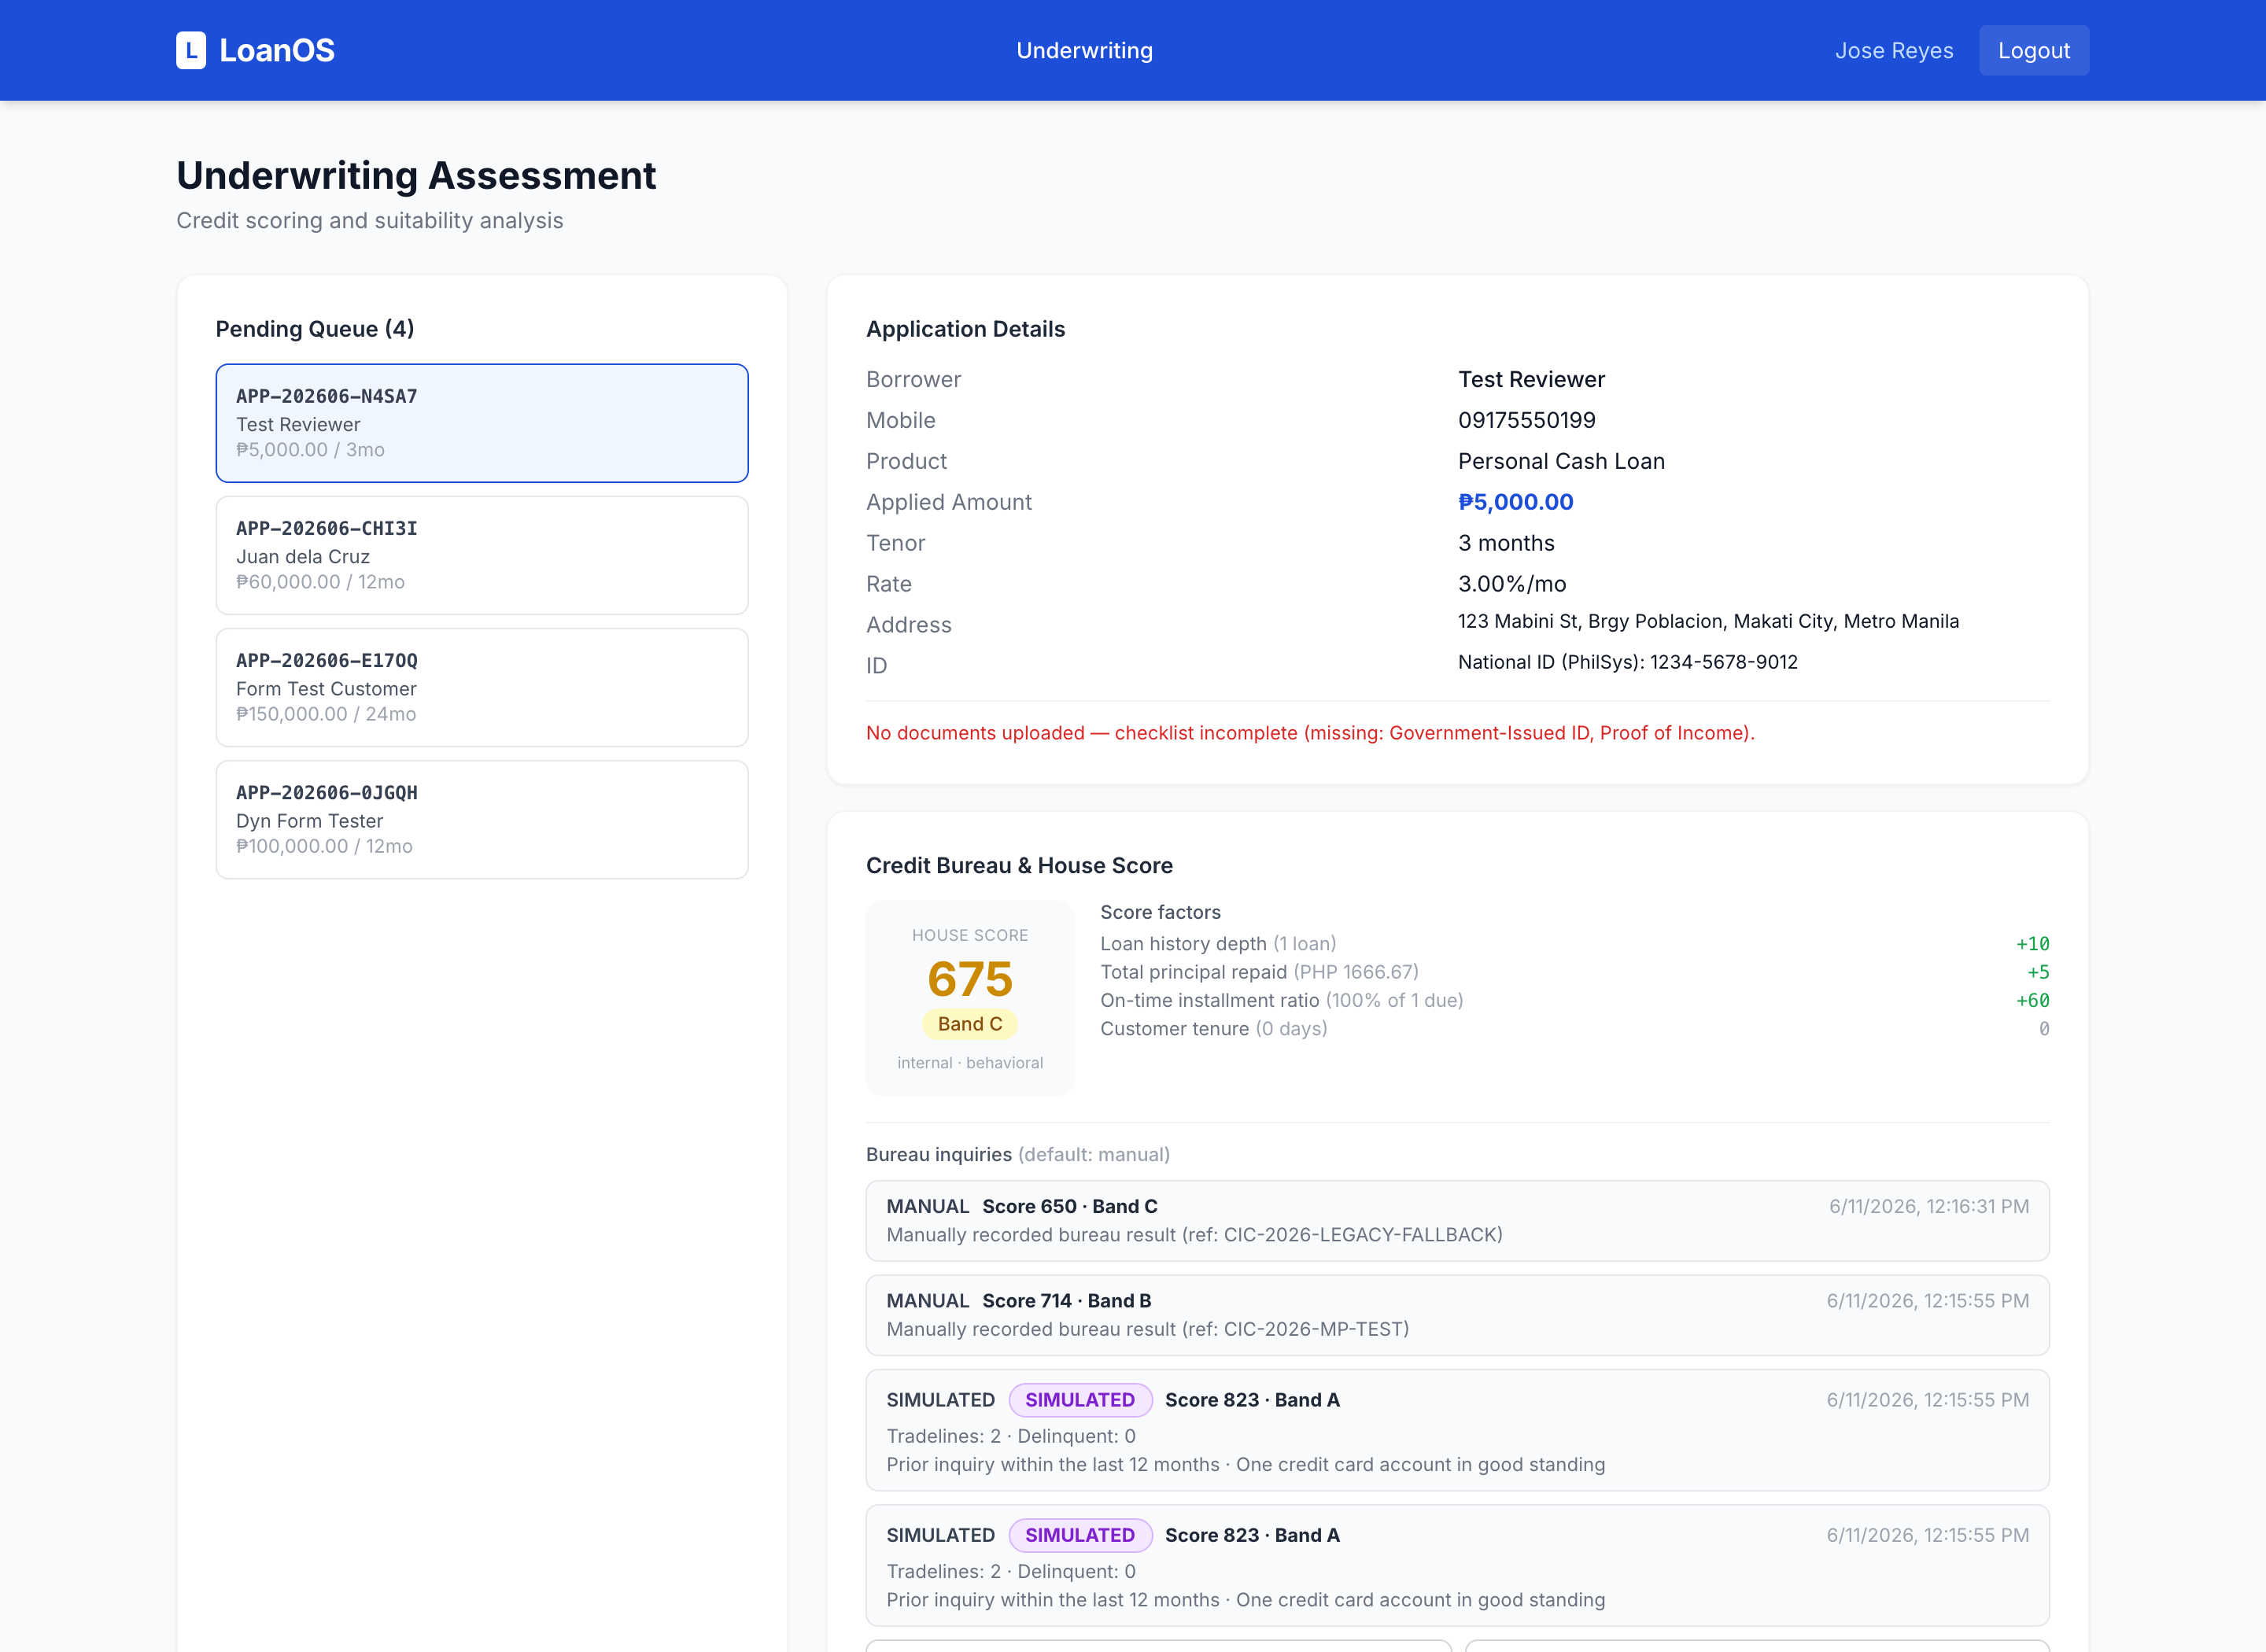Click the 123 Mabini St address value
The width and height of the screenshot is (2266, 1652).
[1708, 621]
